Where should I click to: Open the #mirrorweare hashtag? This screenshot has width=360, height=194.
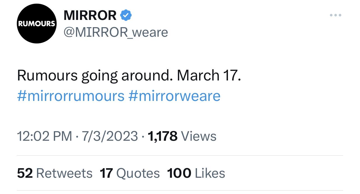pyautogui.click(x=174, y=96)
